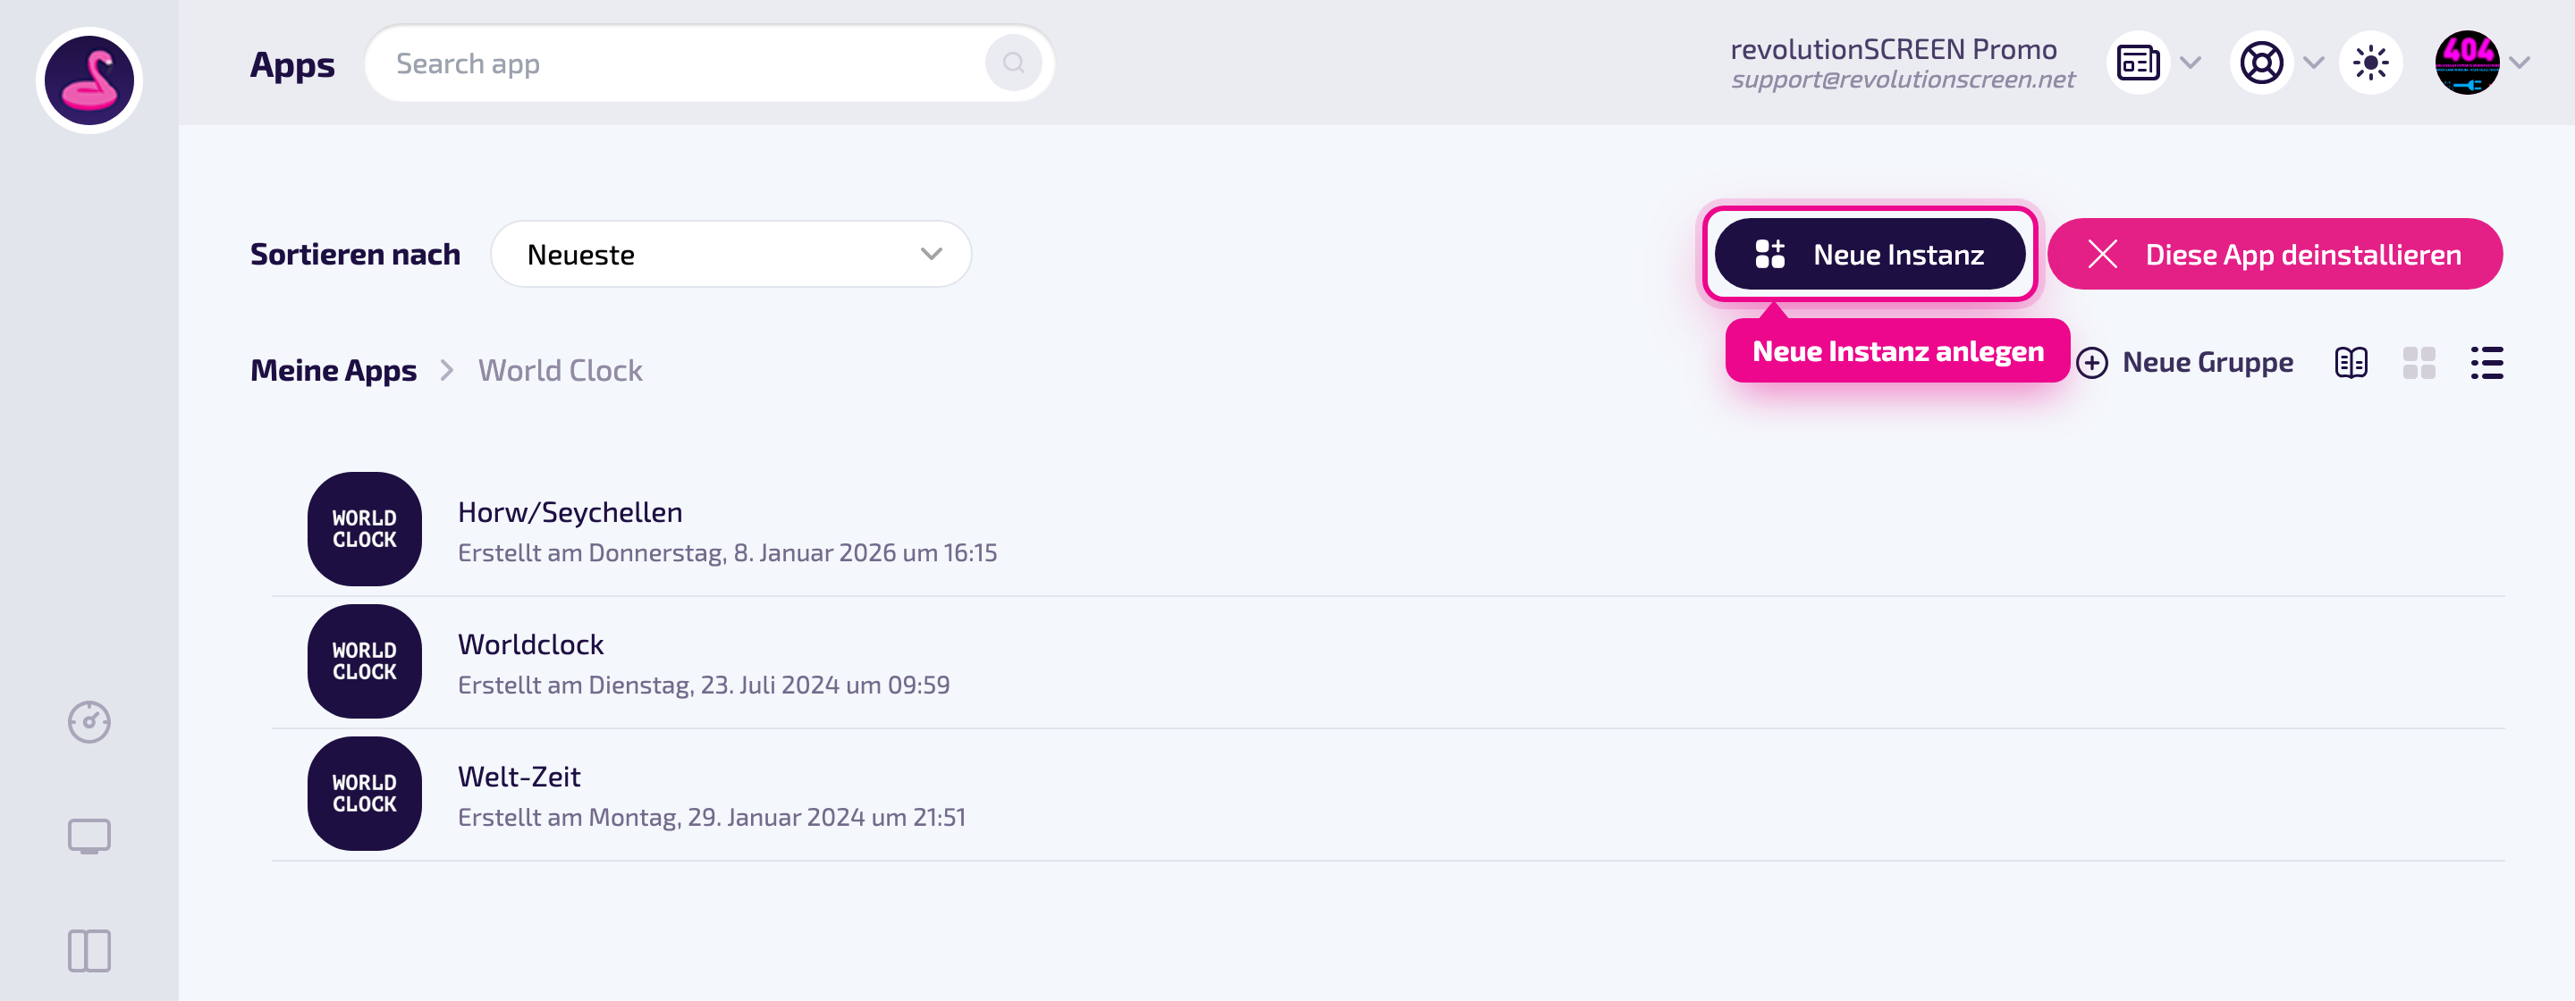The height and width of the screenshot is (1001, 2575).
Task: Open the book documentation icon
Action: click(2350, 363)
